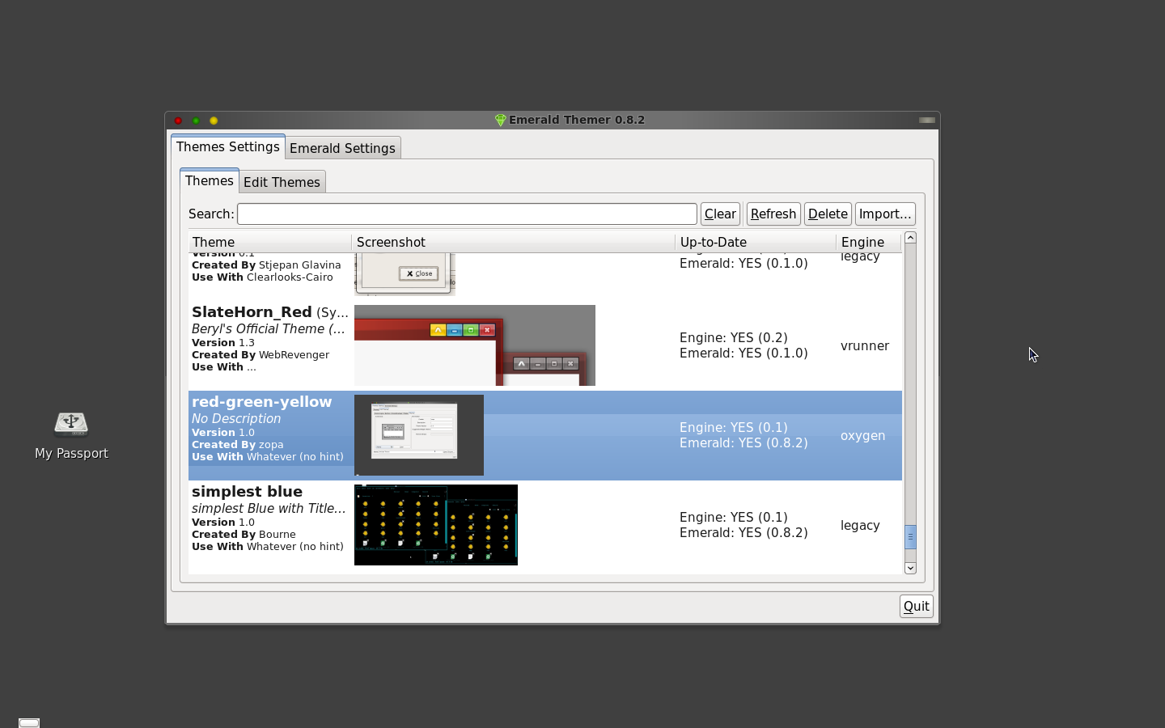Image resolution: width=1165 pixels, height=728 pixels.
Task: Focus the Search input field
Action: pyautogui.click(x=467, y=214)
